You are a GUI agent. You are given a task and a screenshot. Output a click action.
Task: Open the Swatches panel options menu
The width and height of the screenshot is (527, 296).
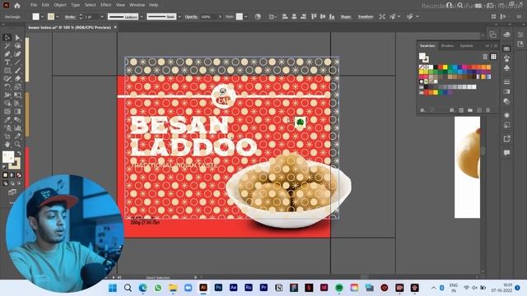coord(496,46)
